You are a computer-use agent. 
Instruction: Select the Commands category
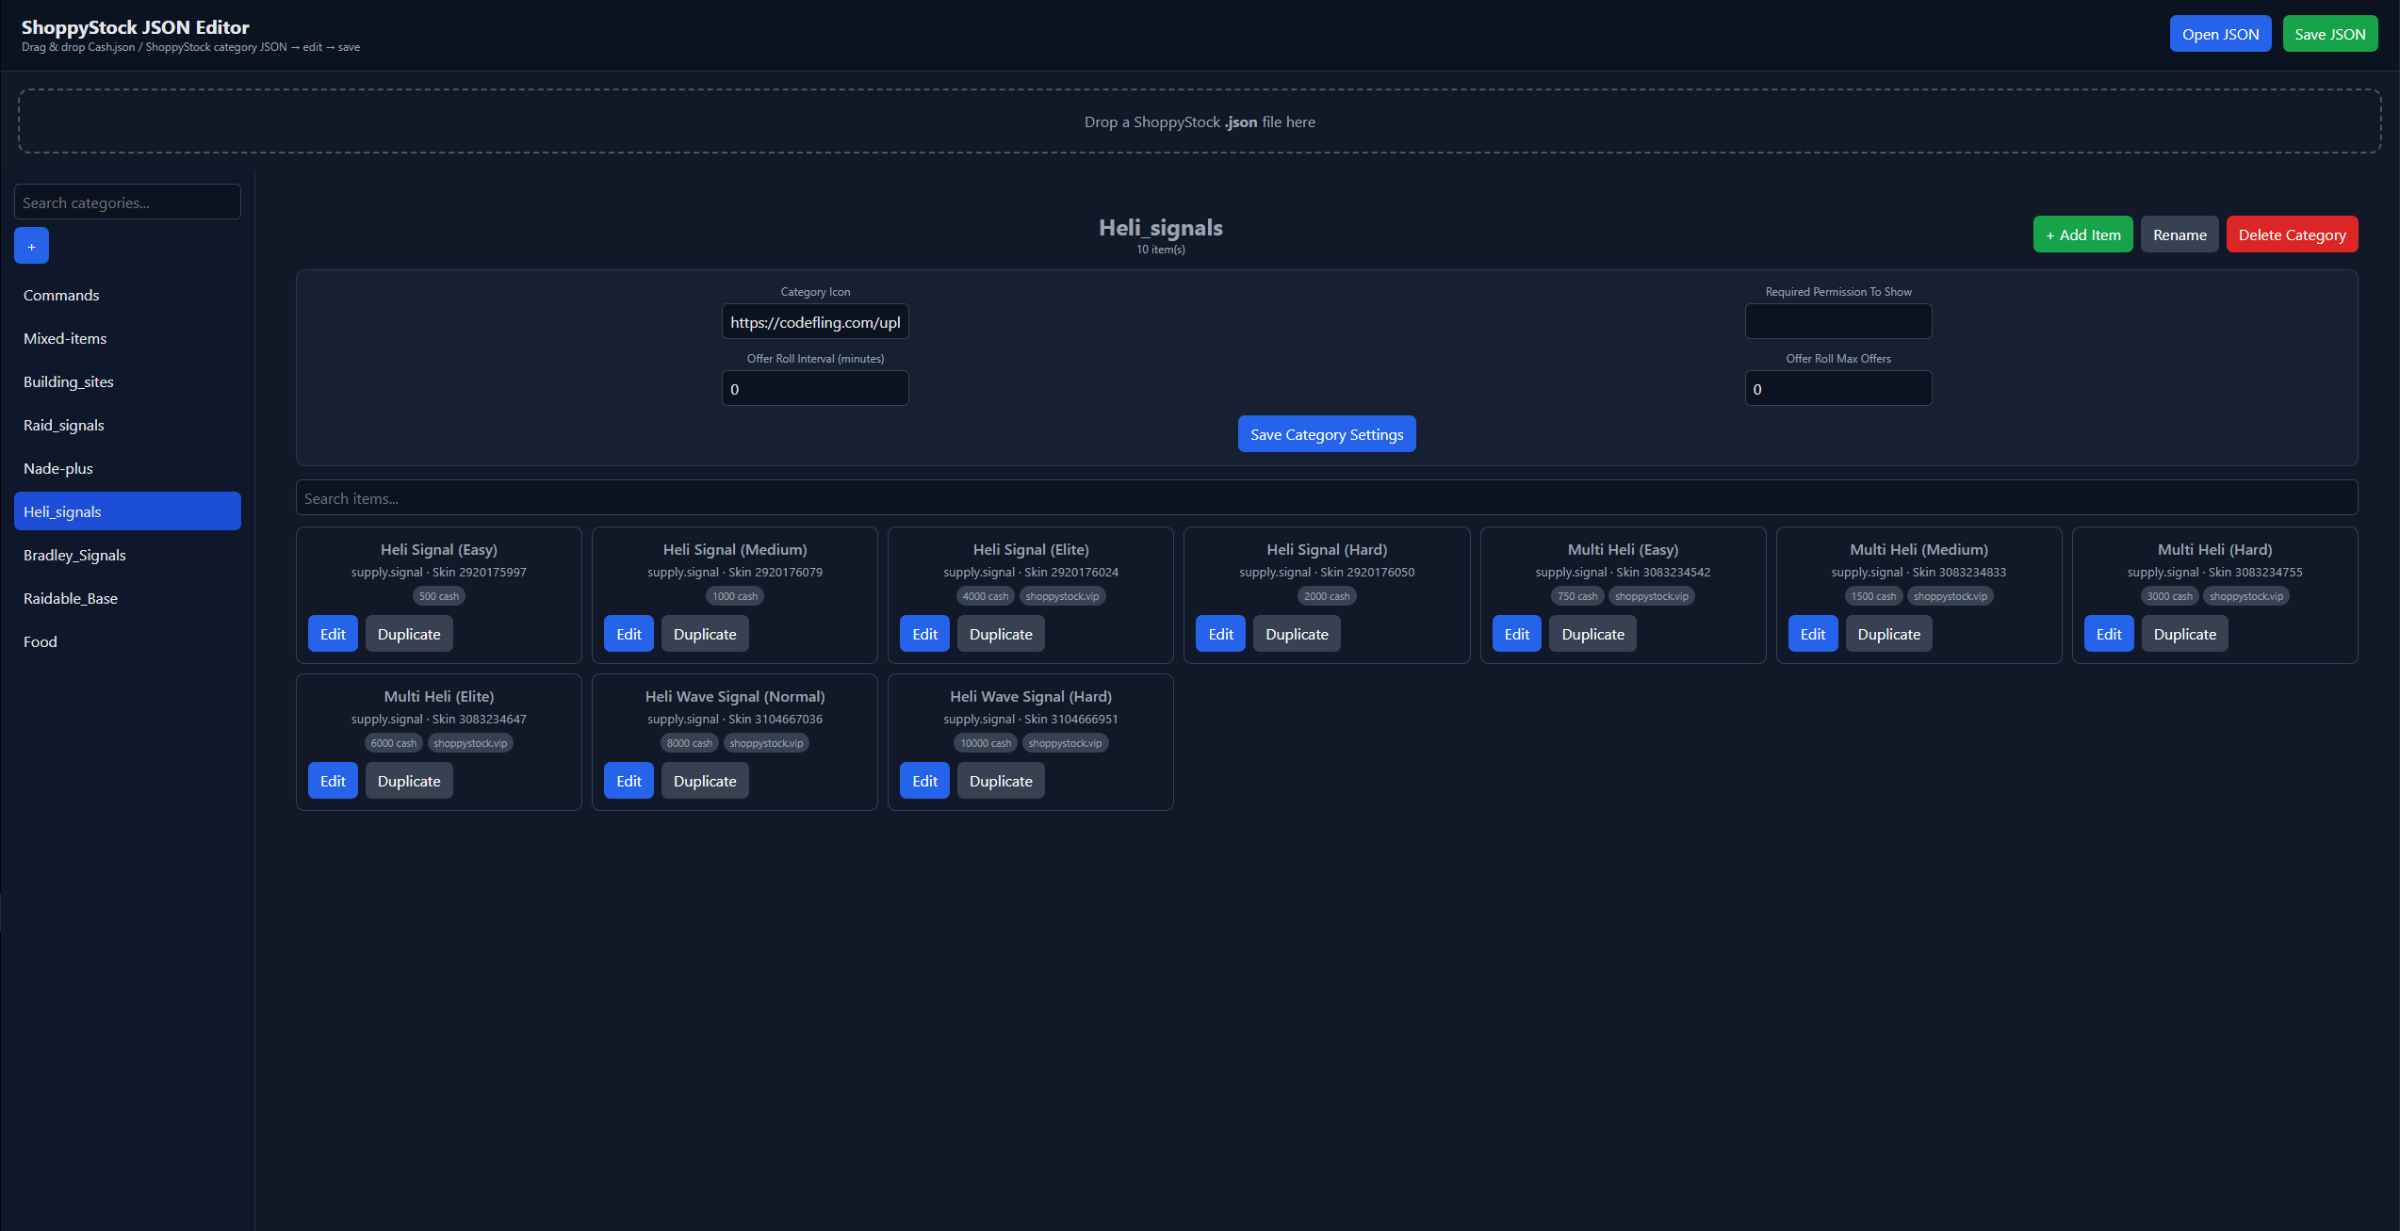(x=127, y=295)
